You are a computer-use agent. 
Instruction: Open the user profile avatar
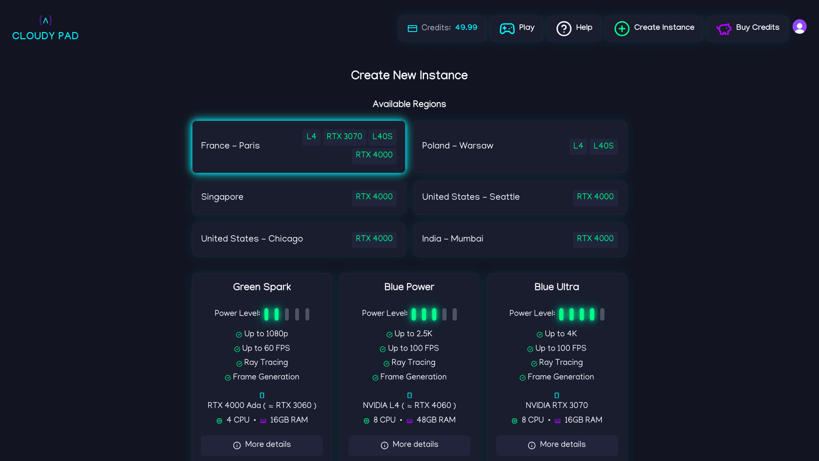click(799, 26)
